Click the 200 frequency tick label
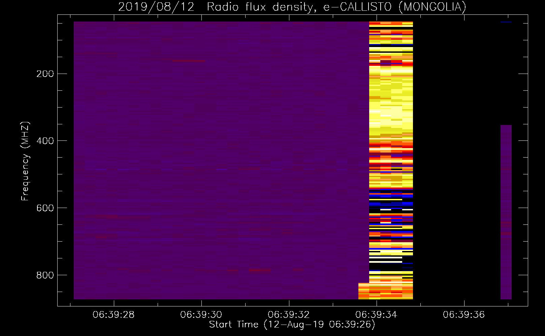 click(45, 74)
